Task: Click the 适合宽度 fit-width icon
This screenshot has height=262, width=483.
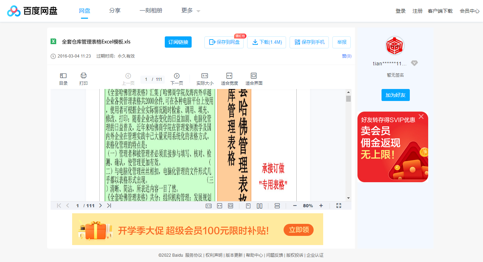Action: click(x=229, y=78)
